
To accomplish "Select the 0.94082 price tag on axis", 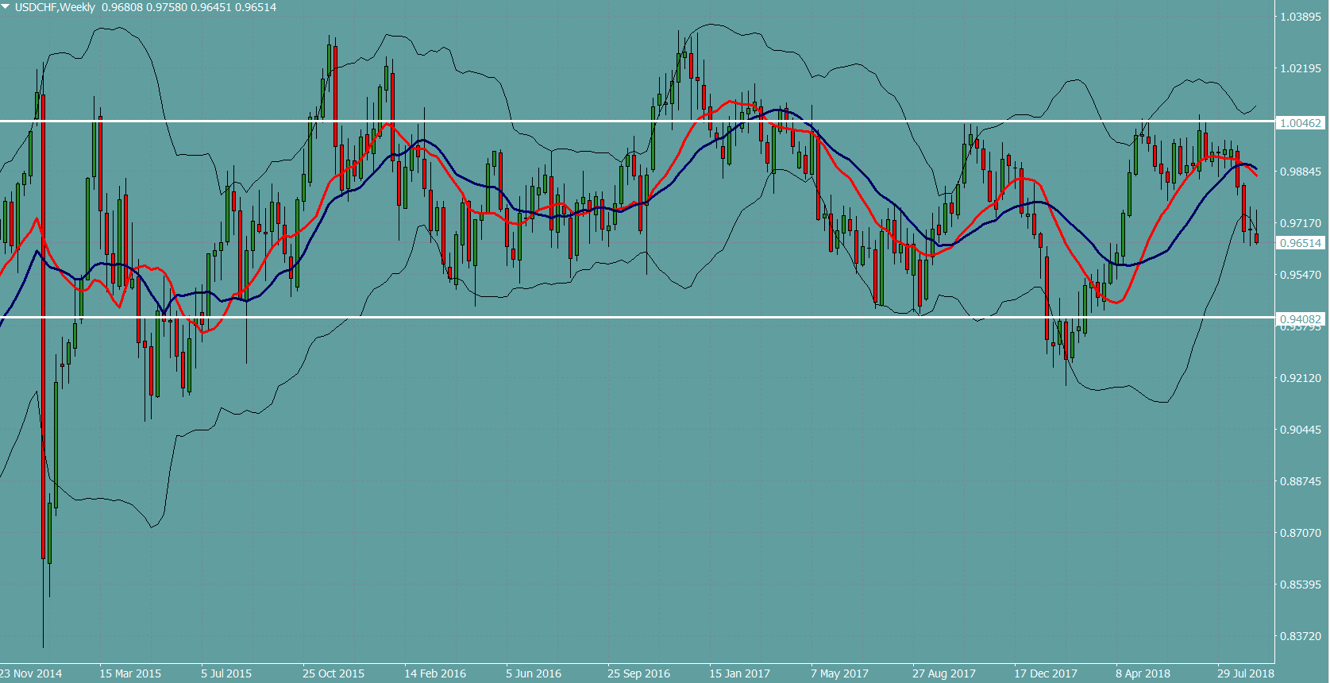I will click(x=1301, y=319).
